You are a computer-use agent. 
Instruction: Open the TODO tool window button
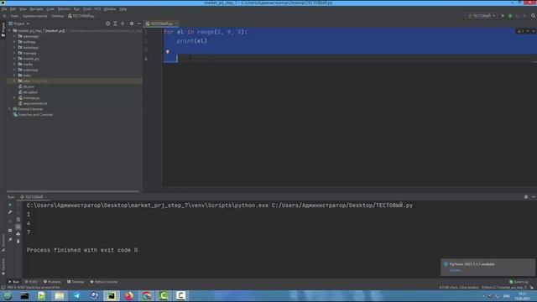31,282
